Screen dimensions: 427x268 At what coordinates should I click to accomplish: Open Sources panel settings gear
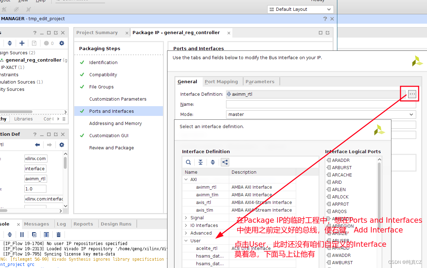click(x=62, y=43)
